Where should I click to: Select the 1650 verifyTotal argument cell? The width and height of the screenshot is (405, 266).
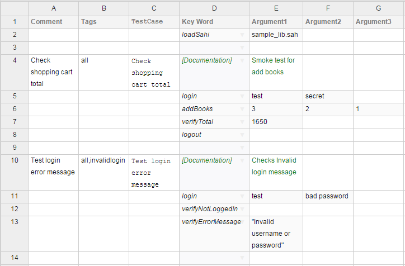coord(276,121)
